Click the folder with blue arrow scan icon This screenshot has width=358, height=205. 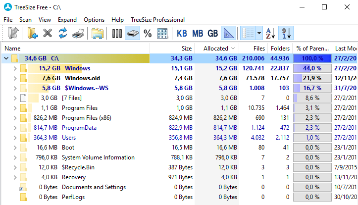32,33
